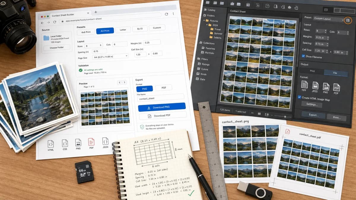This screenshot has width=356, height=200.
Task: Adjust the Cols stepper in dark app
Action: [347, 33]
